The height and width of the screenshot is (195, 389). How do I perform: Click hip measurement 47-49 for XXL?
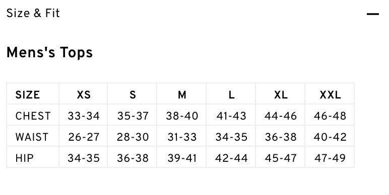click(330, 158)
